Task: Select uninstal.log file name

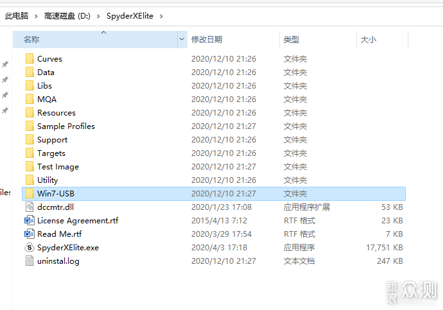Action: [58, 261]
